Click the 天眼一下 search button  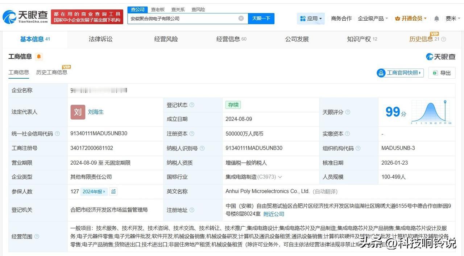coord(261,18)
